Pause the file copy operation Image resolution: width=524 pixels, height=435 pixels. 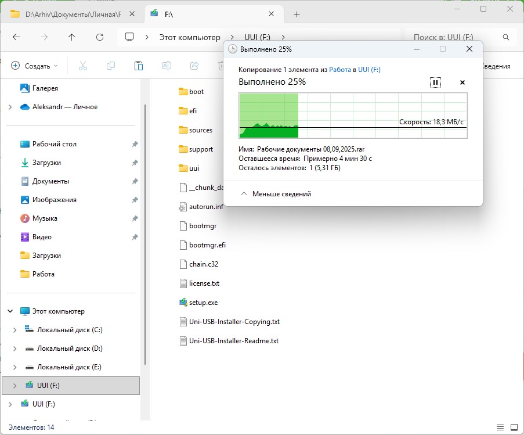click(x=435, y=82)
